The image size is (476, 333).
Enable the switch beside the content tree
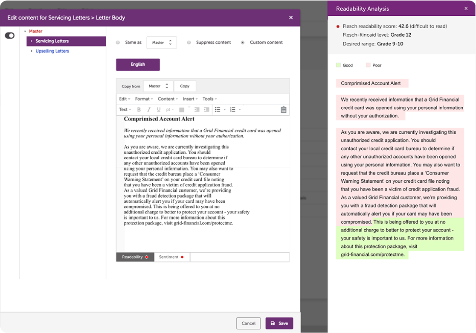pyautogui.click(x=9, y=35)
